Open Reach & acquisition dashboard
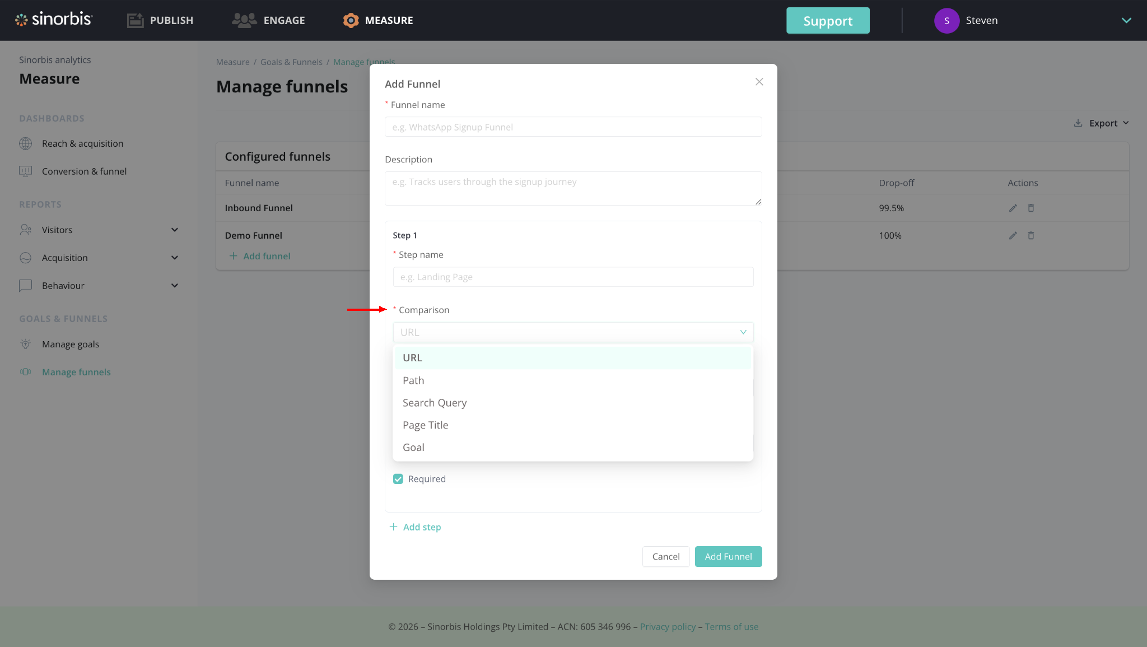This screenshot has height=647, width=1147. coord(82,143)
